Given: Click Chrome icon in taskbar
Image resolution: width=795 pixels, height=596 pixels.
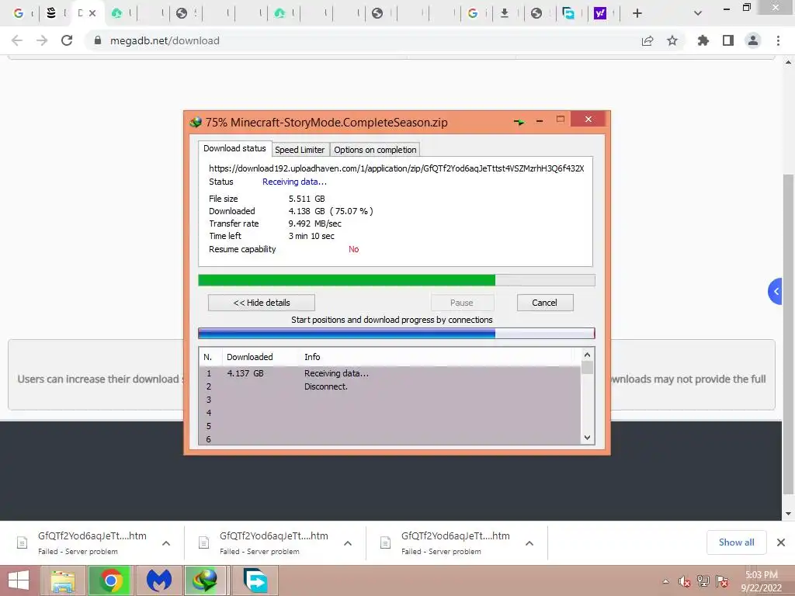Looking at the screenshot, I should click(110, 580).
